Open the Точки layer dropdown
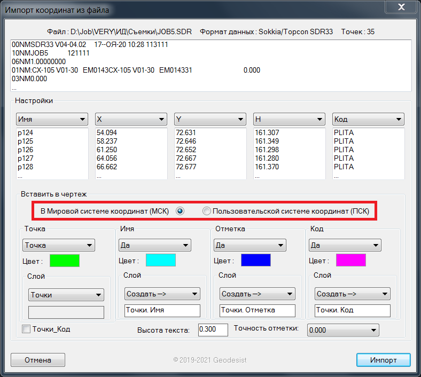Screen dimensions: 421x377 click(66, 295)
